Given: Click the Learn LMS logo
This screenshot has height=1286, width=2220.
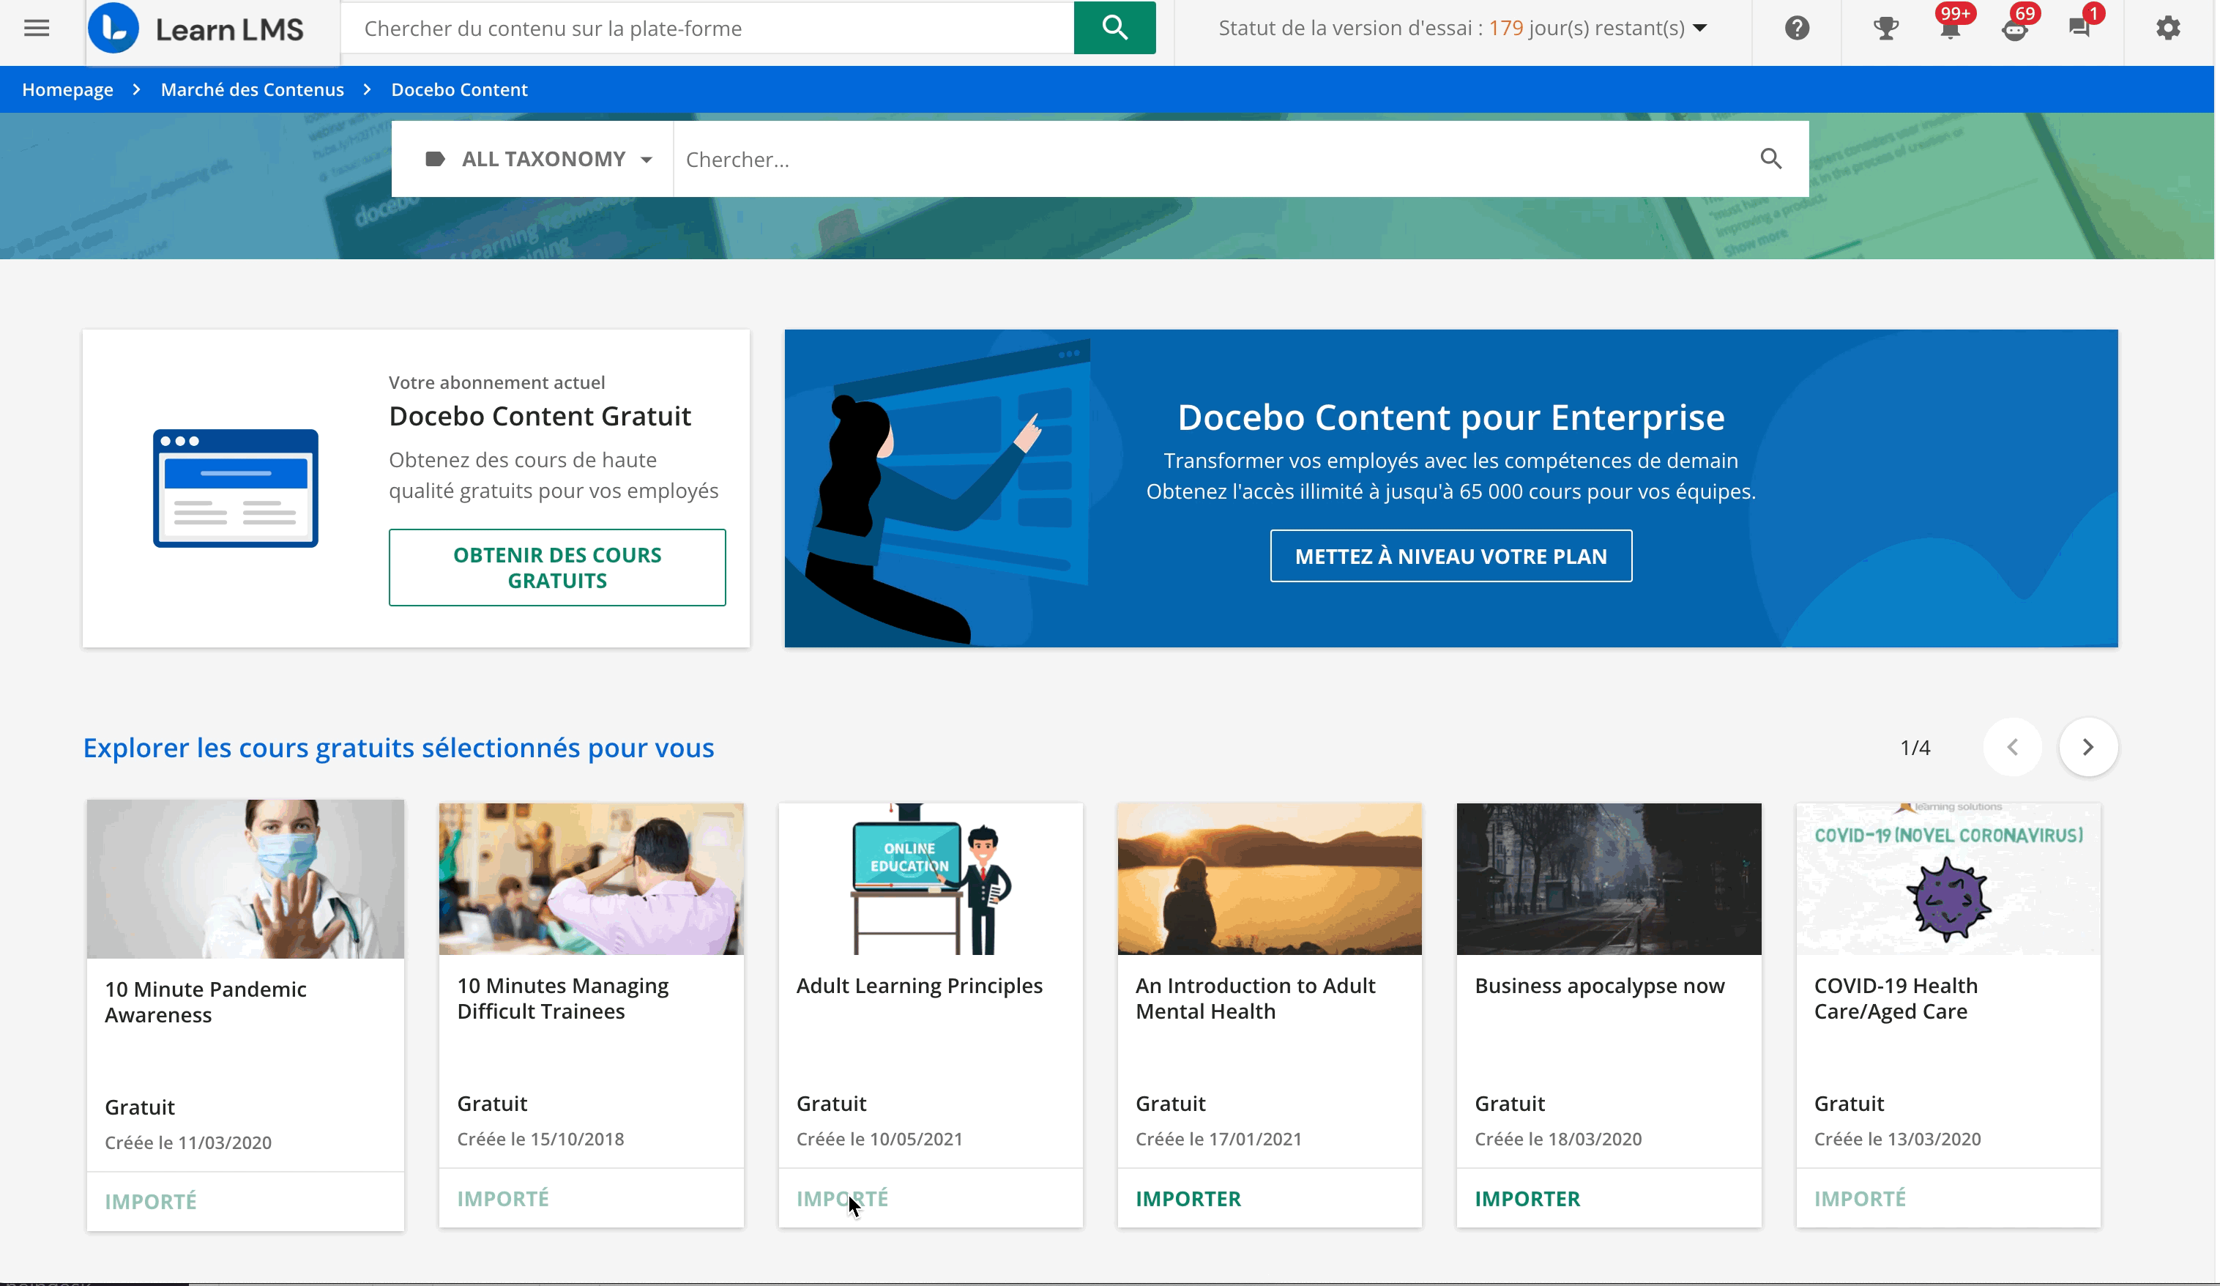Looking at the screenshot, I should pos(196,29).
